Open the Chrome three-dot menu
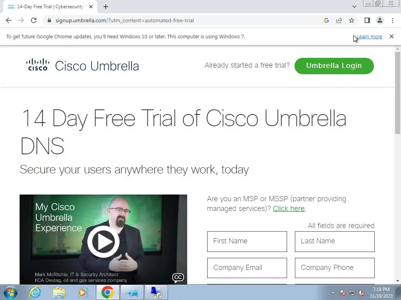The height and width of the screenshot is (300, 401). point(392,20)
